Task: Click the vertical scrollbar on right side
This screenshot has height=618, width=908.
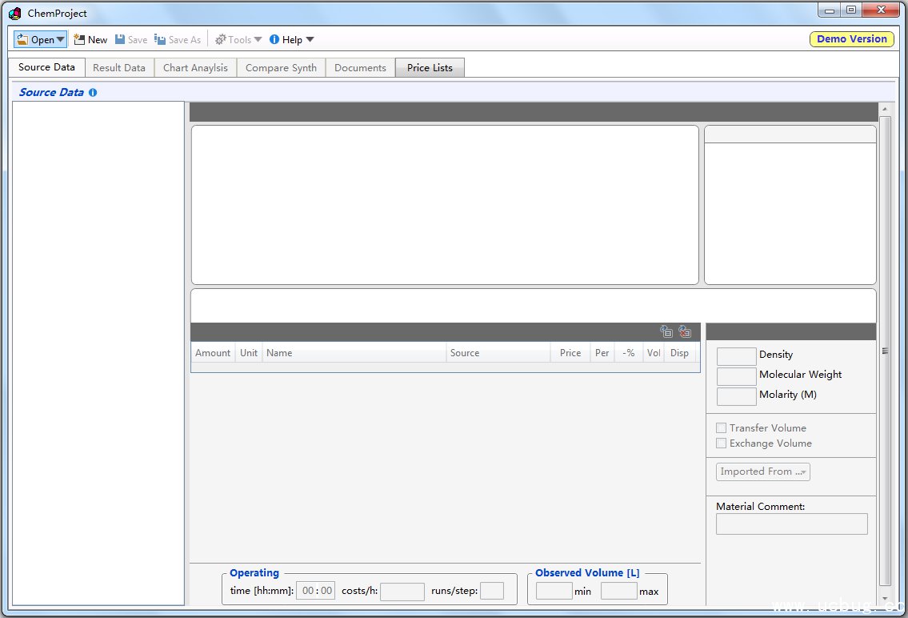Action: tap(884, 240)
